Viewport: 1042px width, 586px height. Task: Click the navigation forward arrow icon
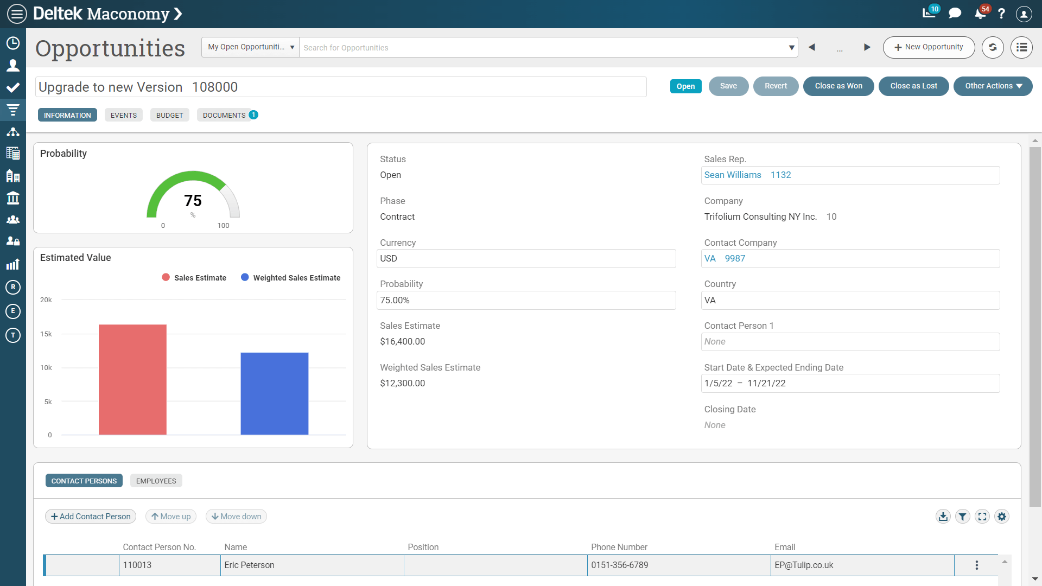[866, 48]
